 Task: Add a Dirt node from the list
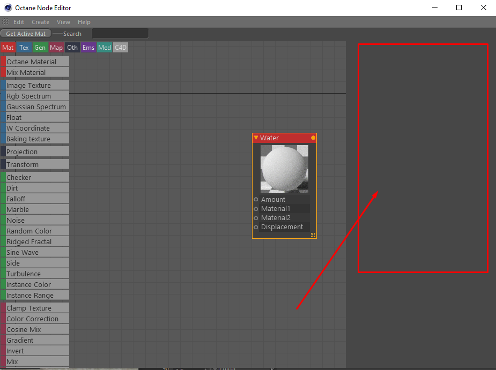pos(35,188)
